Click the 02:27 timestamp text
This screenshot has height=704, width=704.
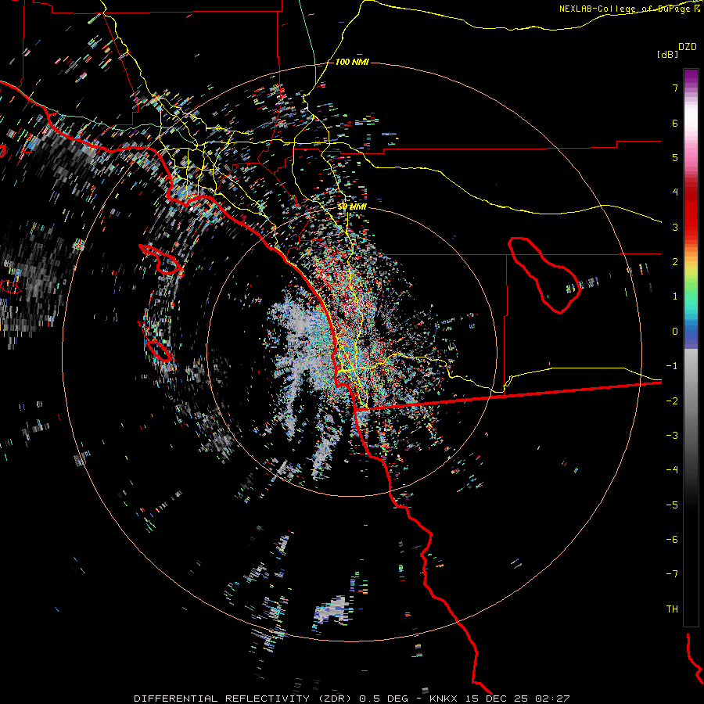pyautogui.click(x=552, y=699)
